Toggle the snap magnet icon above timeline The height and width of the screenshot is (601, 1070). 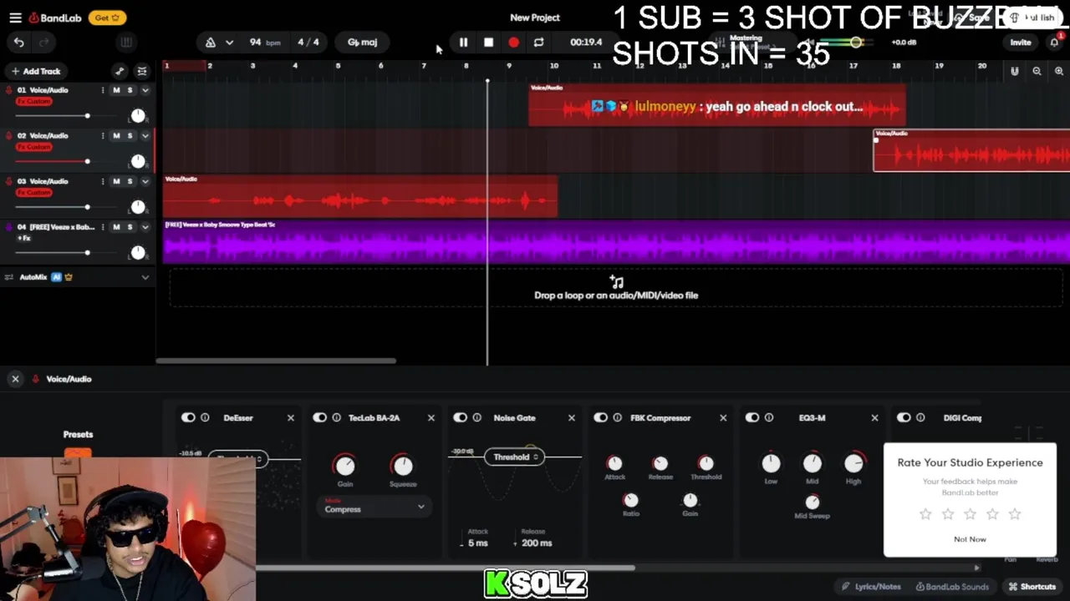click(x=1014, y=71)
